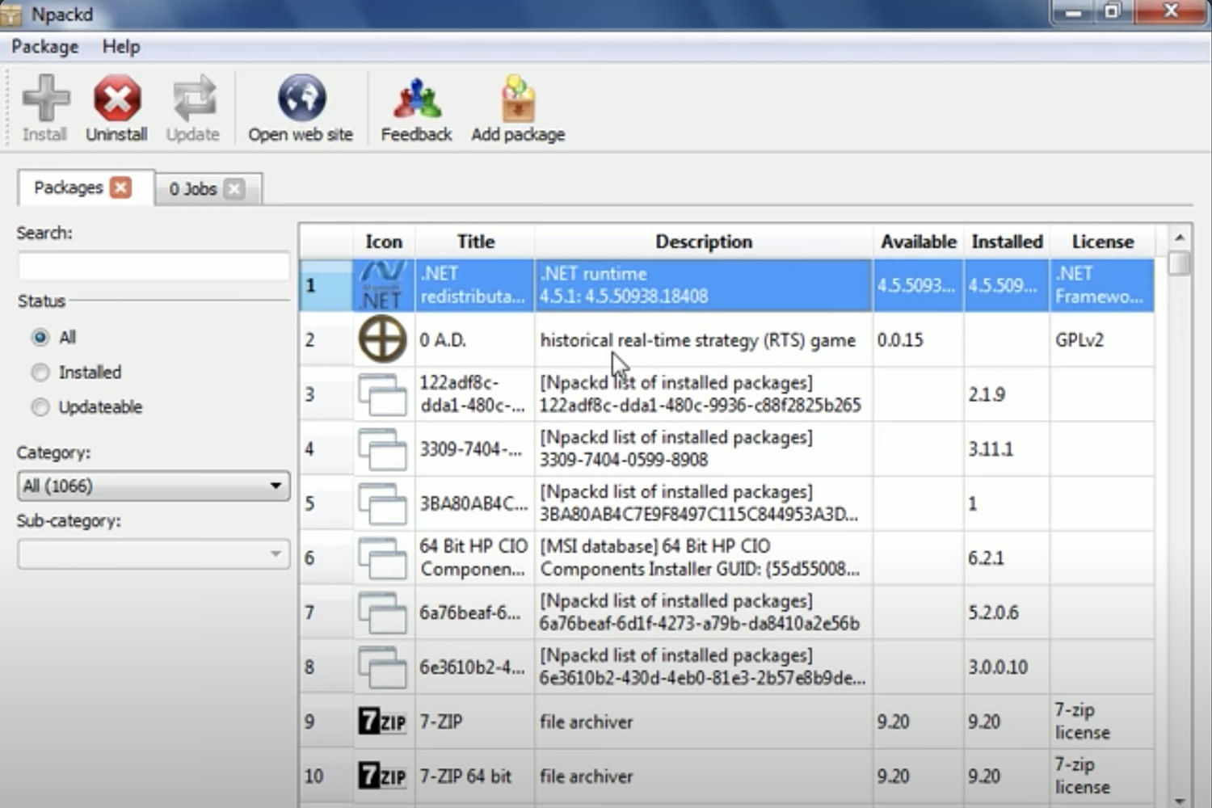Image resolution: width=1212 pixels, height=808 pixels.
Task: Click the icon in the 6e3610b2 row
Action: coord(383,667)
